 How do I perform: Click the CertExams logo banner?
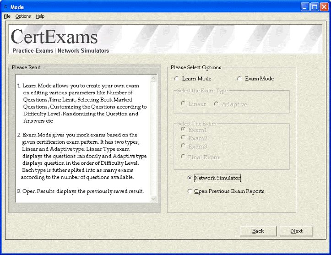(166, 39)
